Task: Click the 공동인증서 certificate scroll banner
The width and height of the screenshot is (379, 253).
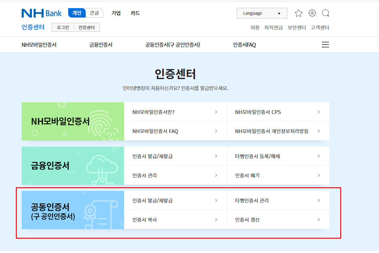Action: 73,210
